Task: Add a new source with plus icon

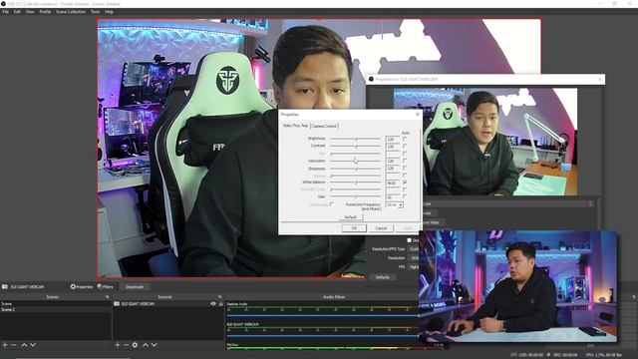Action: 118,345
